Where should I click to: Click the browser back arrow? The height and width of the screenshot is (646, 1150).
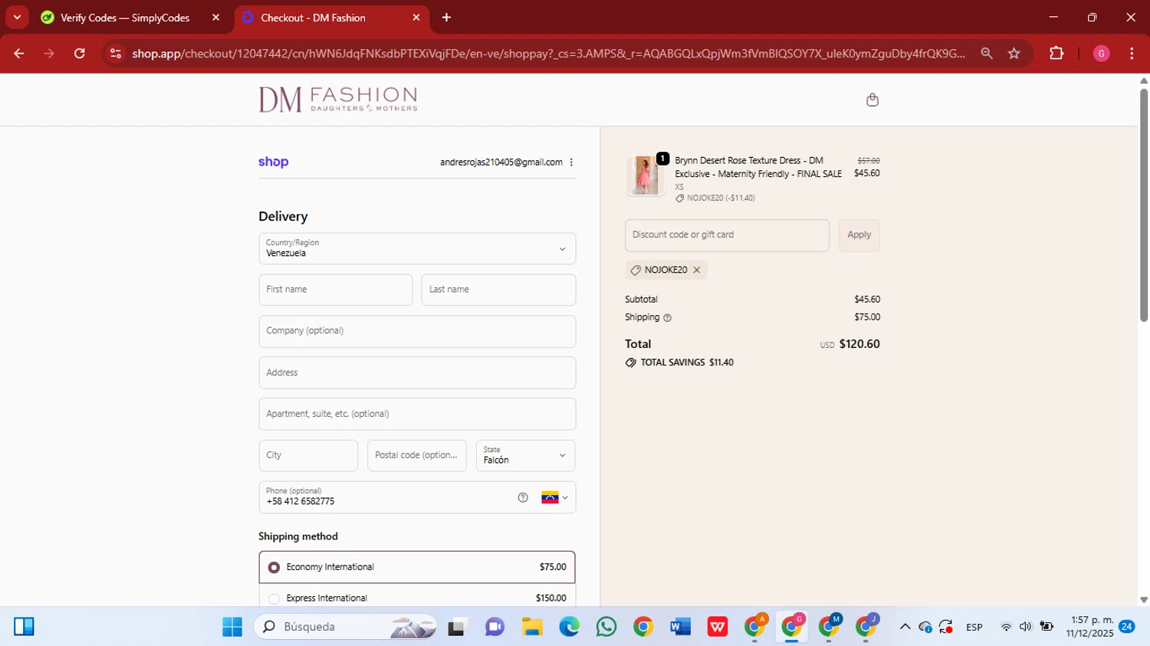[x=19, y=54]
